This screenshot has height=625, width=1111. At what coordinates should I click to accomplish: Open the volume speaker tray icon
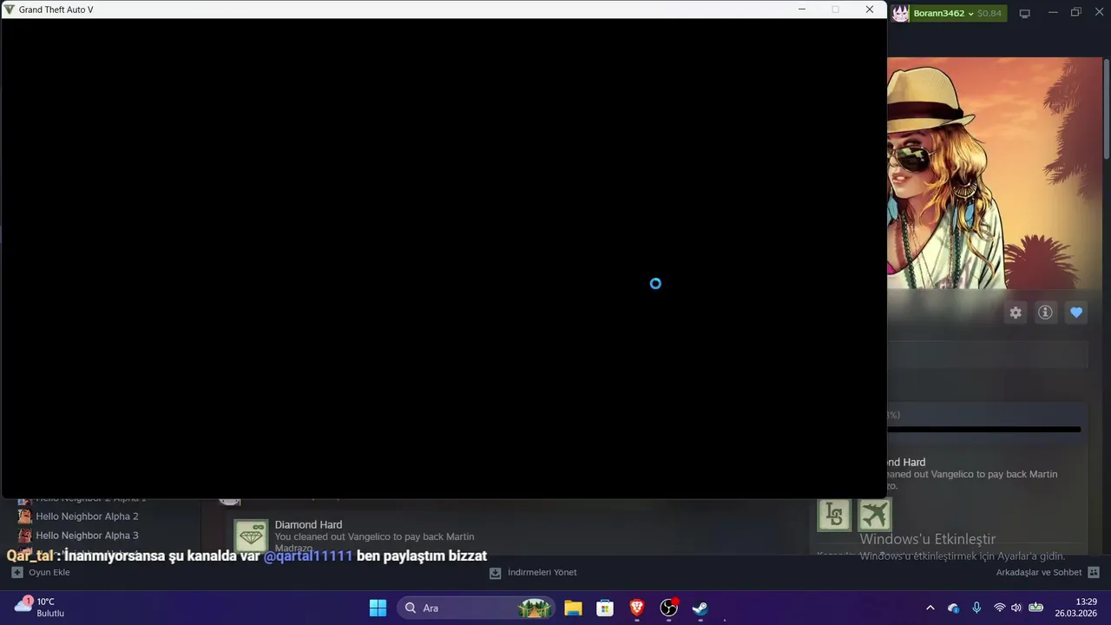pyautogui.click(x=1016, y=608)
